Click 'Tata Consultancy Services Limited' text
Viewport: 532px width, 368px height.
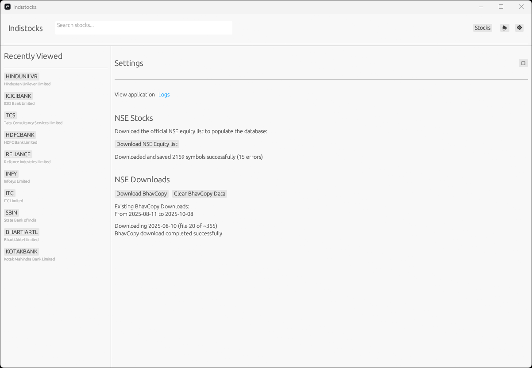coord(33,123)
